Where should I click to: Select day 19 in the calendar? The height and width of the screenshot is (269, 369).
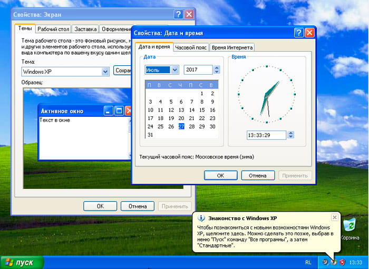[x=171, y=118]
